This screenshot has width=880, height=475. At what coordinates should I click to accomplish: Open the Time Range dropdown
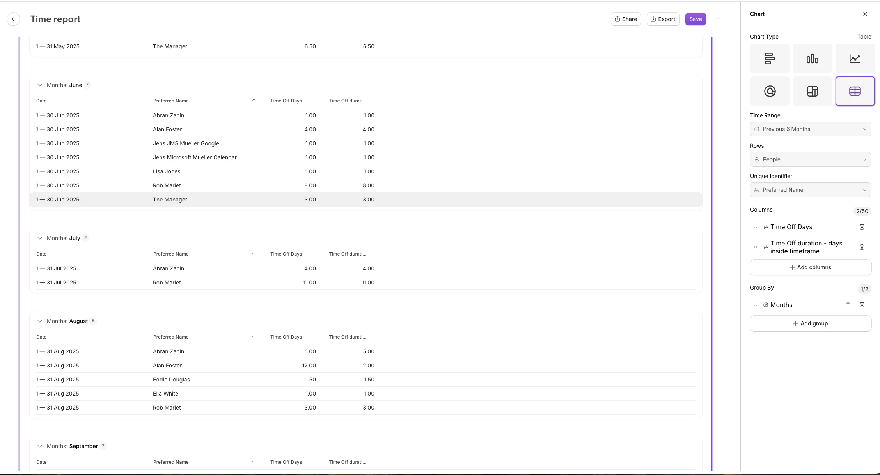click(x=810, y=129)
